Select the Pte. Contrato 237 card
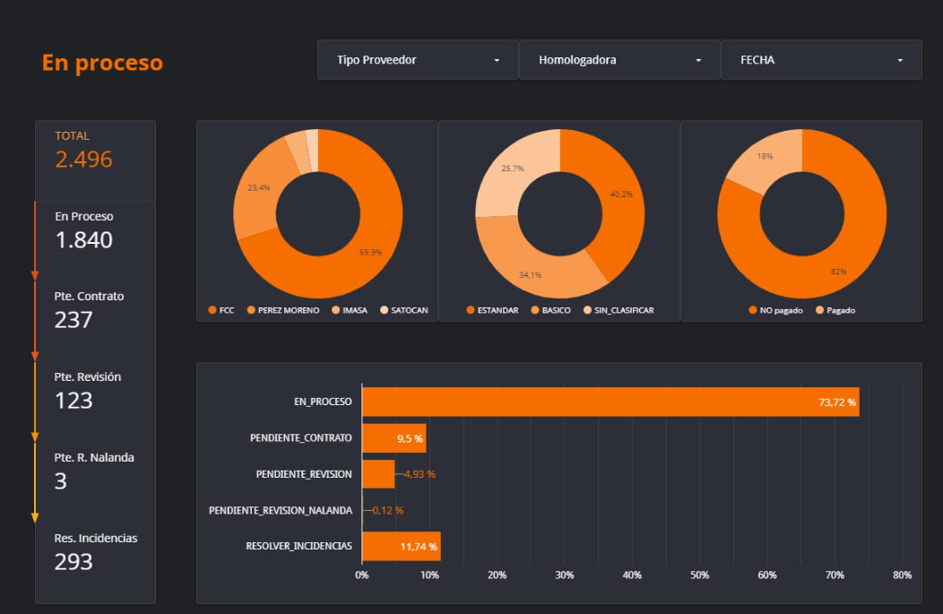The width and height of the screenshot is (943, 614). [95, 309]
